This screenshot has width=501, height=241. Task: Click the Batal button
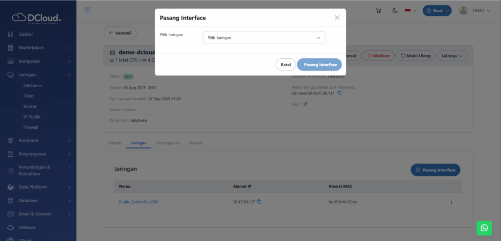point(286,65)
